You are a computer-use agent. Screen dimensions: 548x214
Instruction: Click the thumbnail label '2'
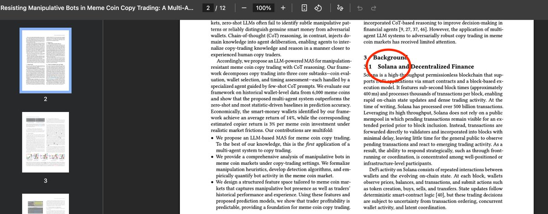coord(45,98)
